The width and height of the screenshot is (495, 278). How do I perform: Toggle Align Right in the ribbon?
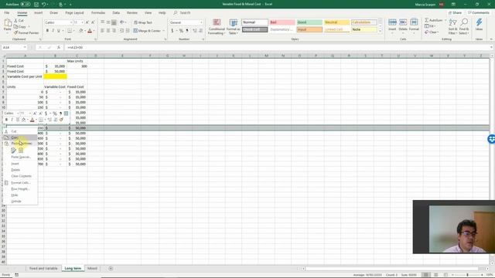pyautogui.click(x=114, y=31)
